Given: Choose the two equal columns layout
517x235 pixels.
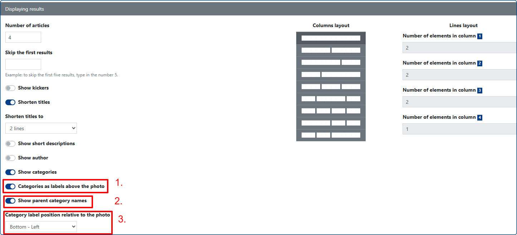Looking at the screenshot, I should point(331,50).
